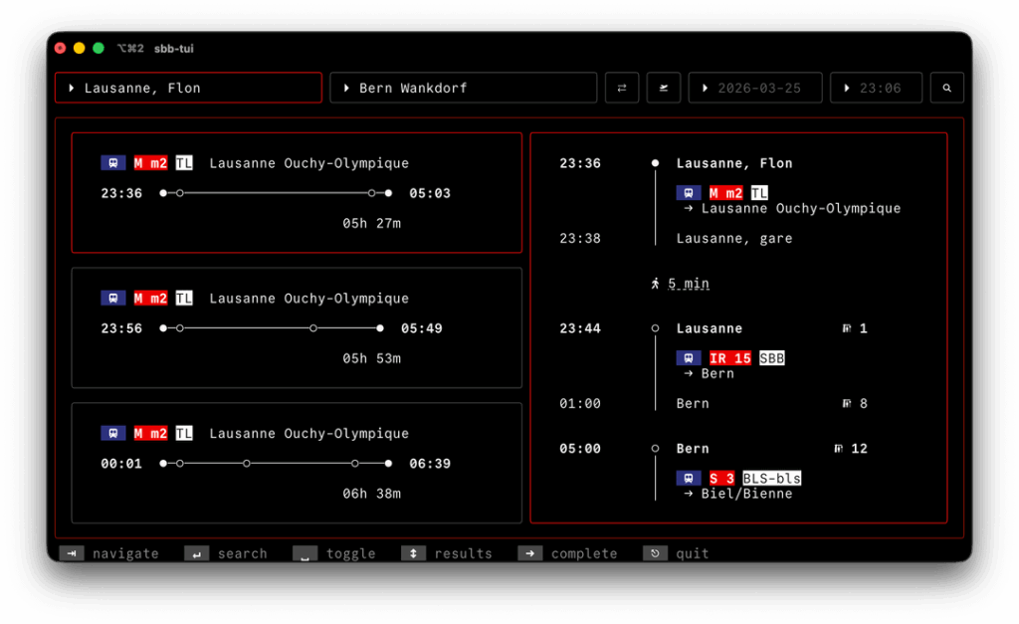Image resolution: width=1019 pixels, height=624 pixels.
Task: Click the IR 15 train badge in trip details
Action: point(730,357)
